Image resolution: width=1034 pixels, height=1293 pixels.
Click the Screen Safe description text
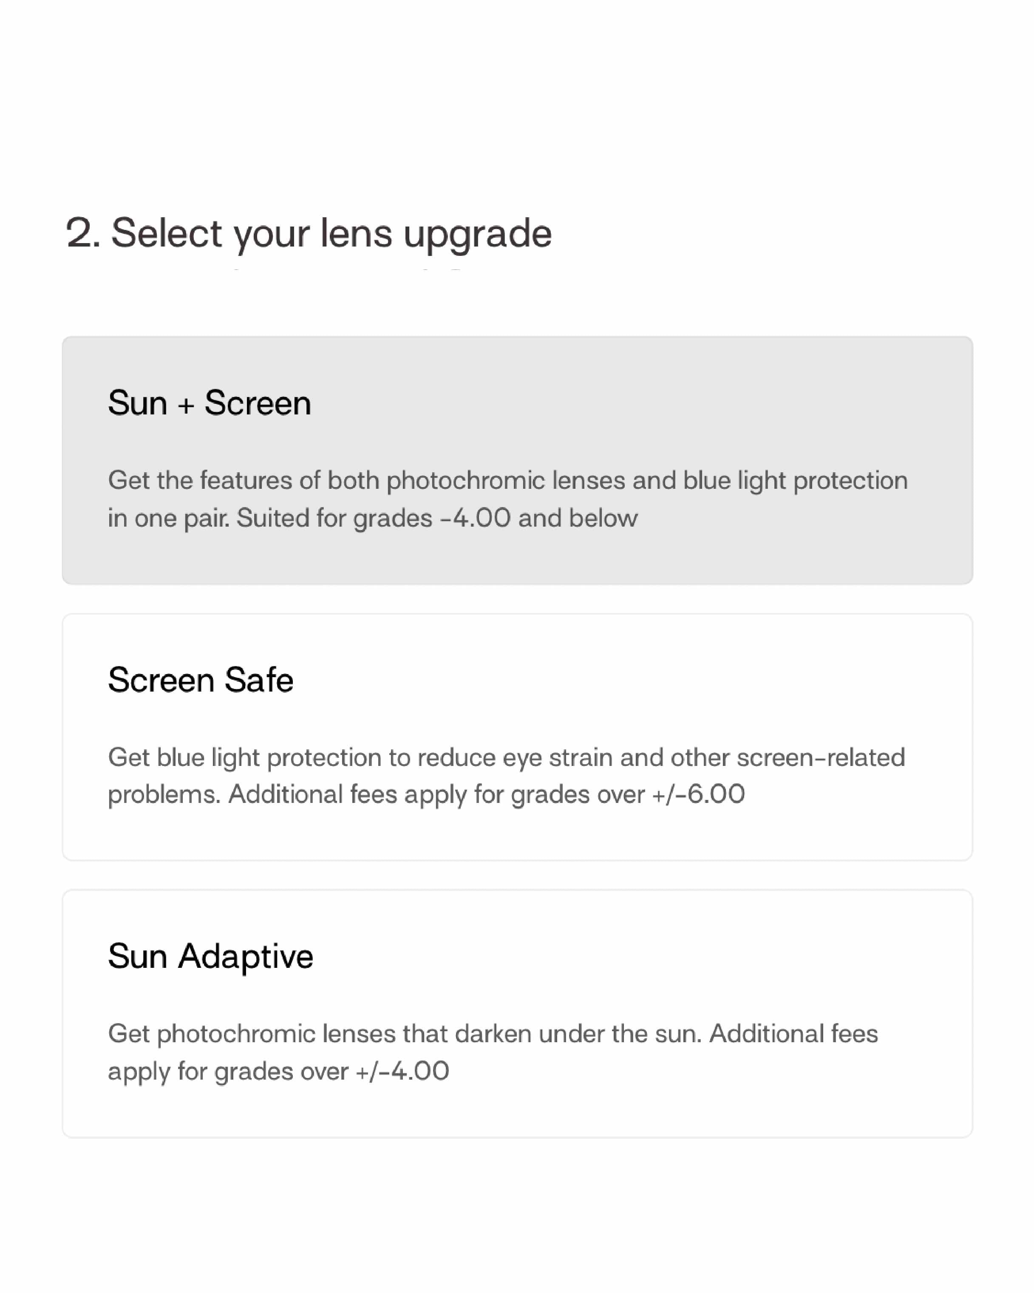(506, 775)
